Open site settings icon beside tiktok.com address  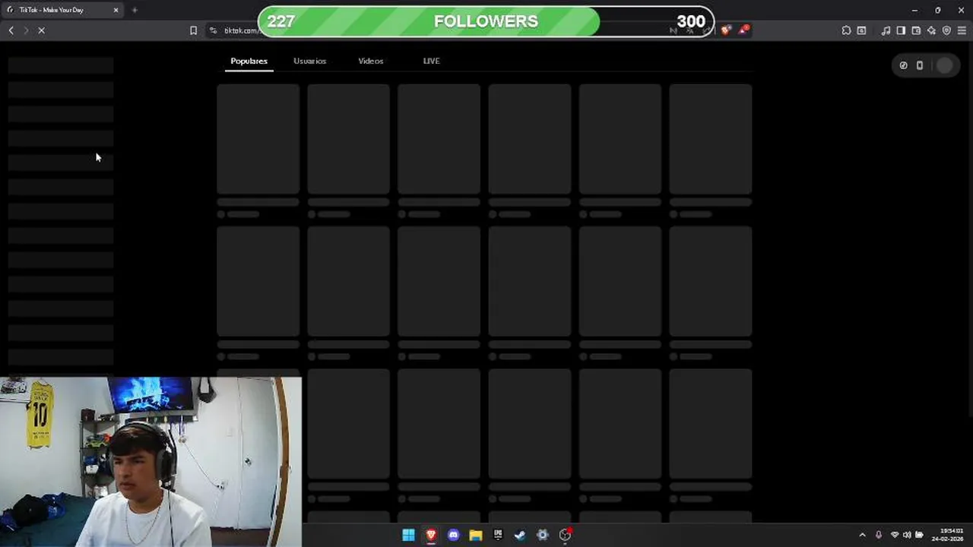(x=213, y=30)
